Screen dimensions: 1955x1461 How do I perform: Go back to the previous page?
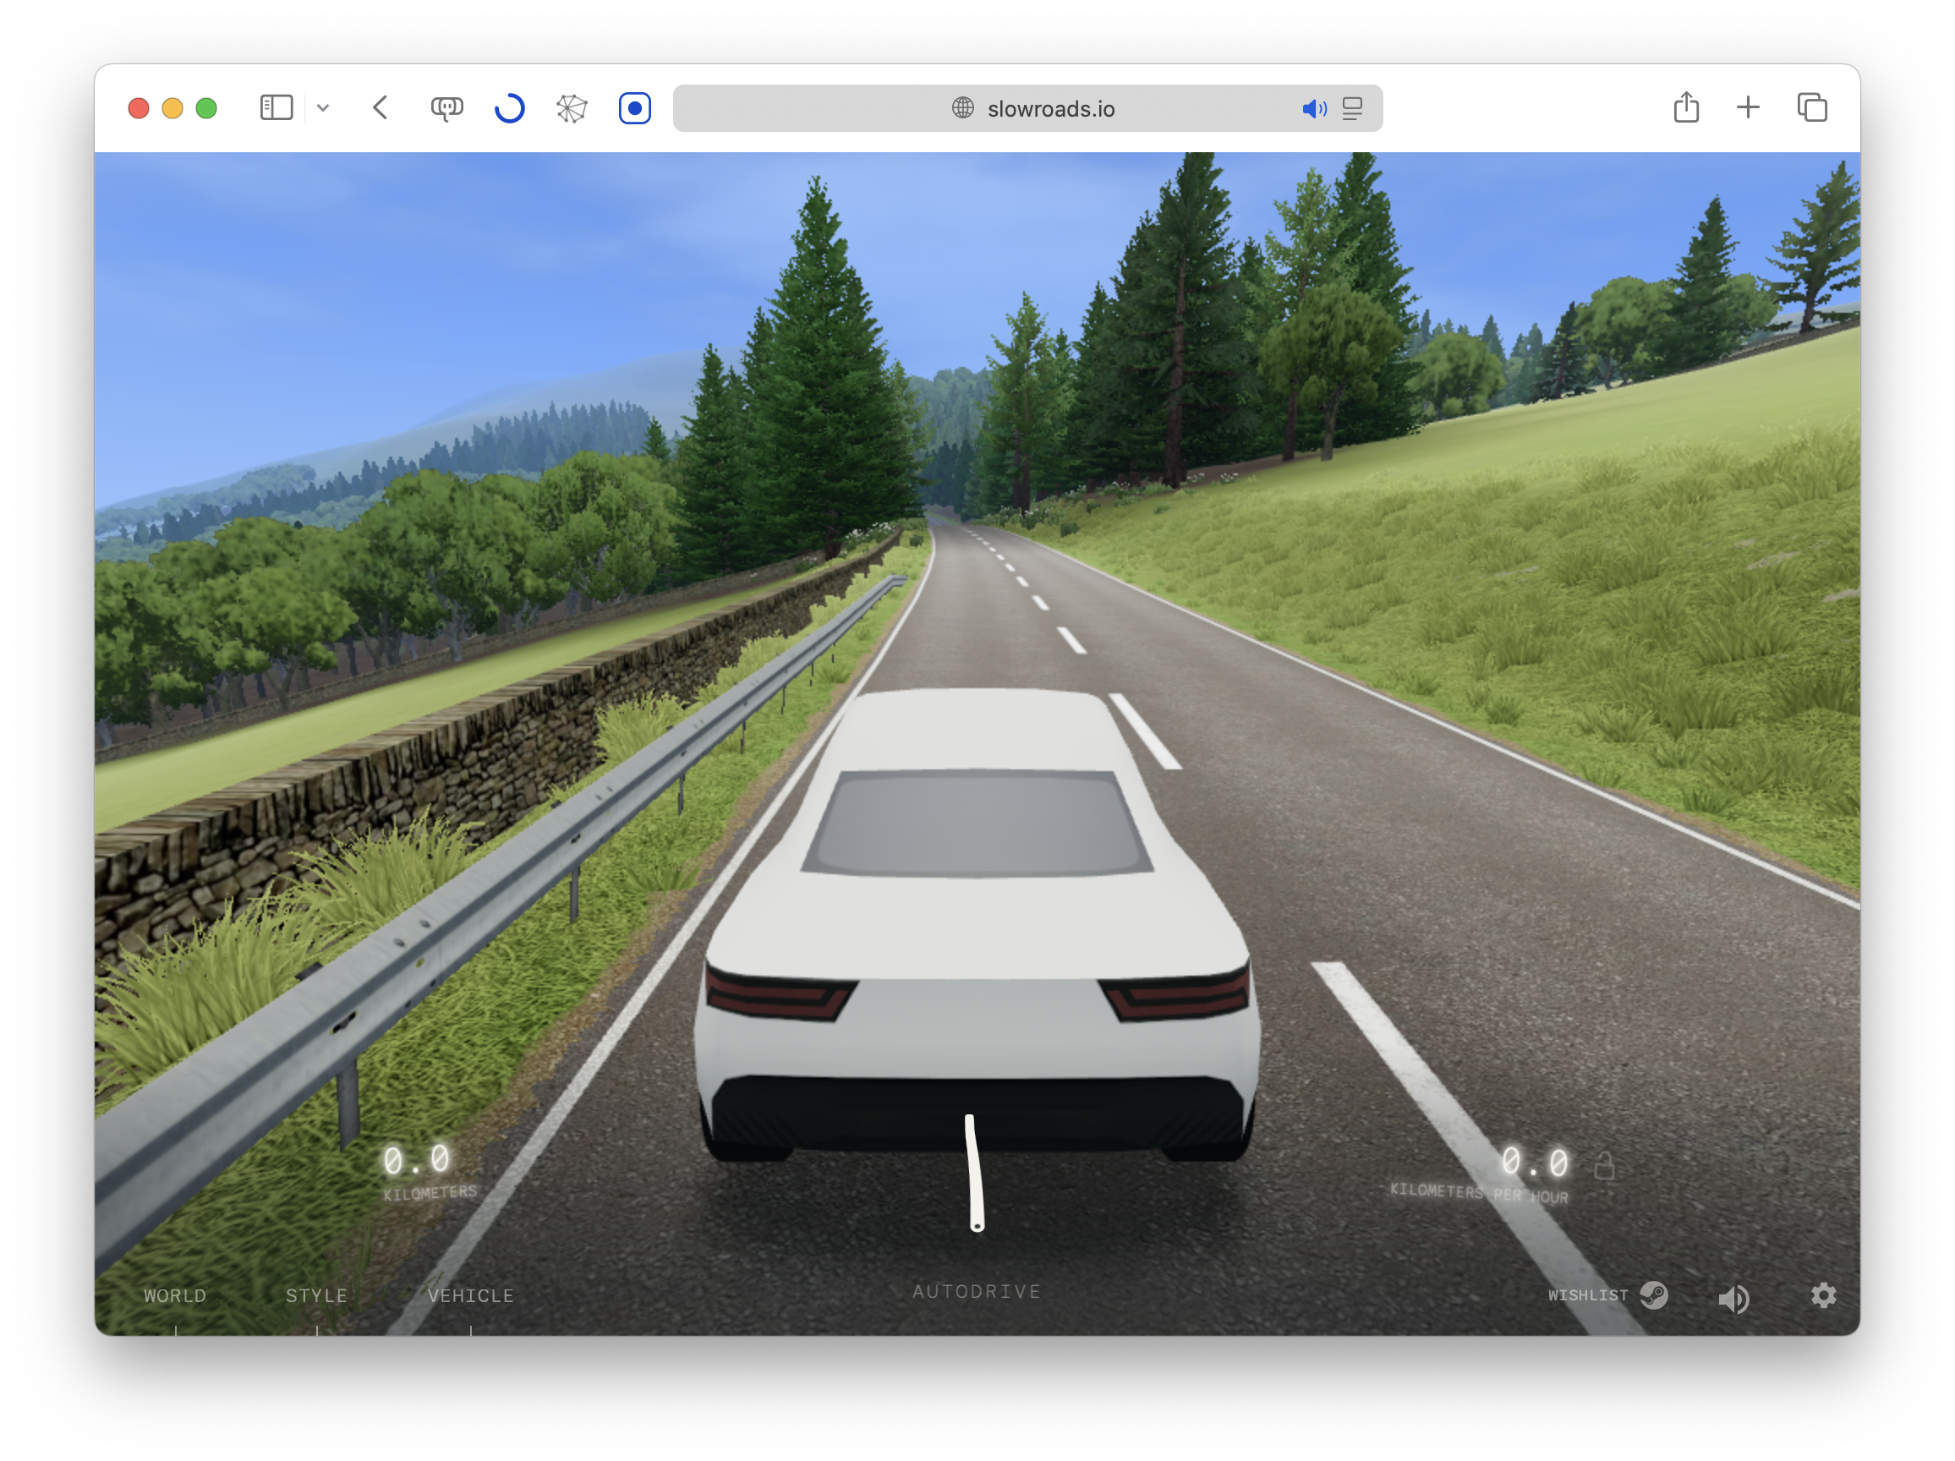click(381, 108)
